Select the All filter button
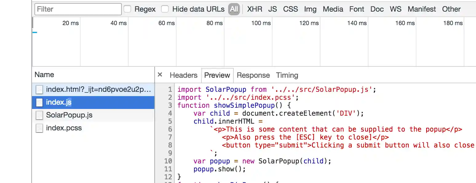Screen dimensions: 476x183 (x=234, y=9)
